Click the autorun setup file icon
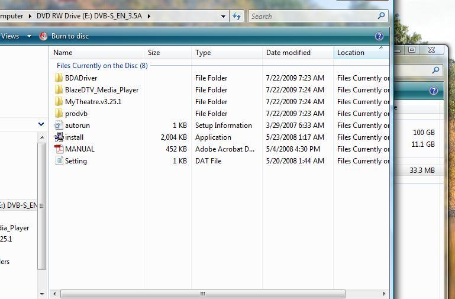455x299 pixels. coord(59,126)
